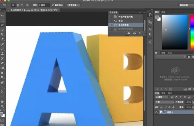This screenshot has height=126, width=194.
Task: Select the Clone Stamp tool
Action: [2, 54]
